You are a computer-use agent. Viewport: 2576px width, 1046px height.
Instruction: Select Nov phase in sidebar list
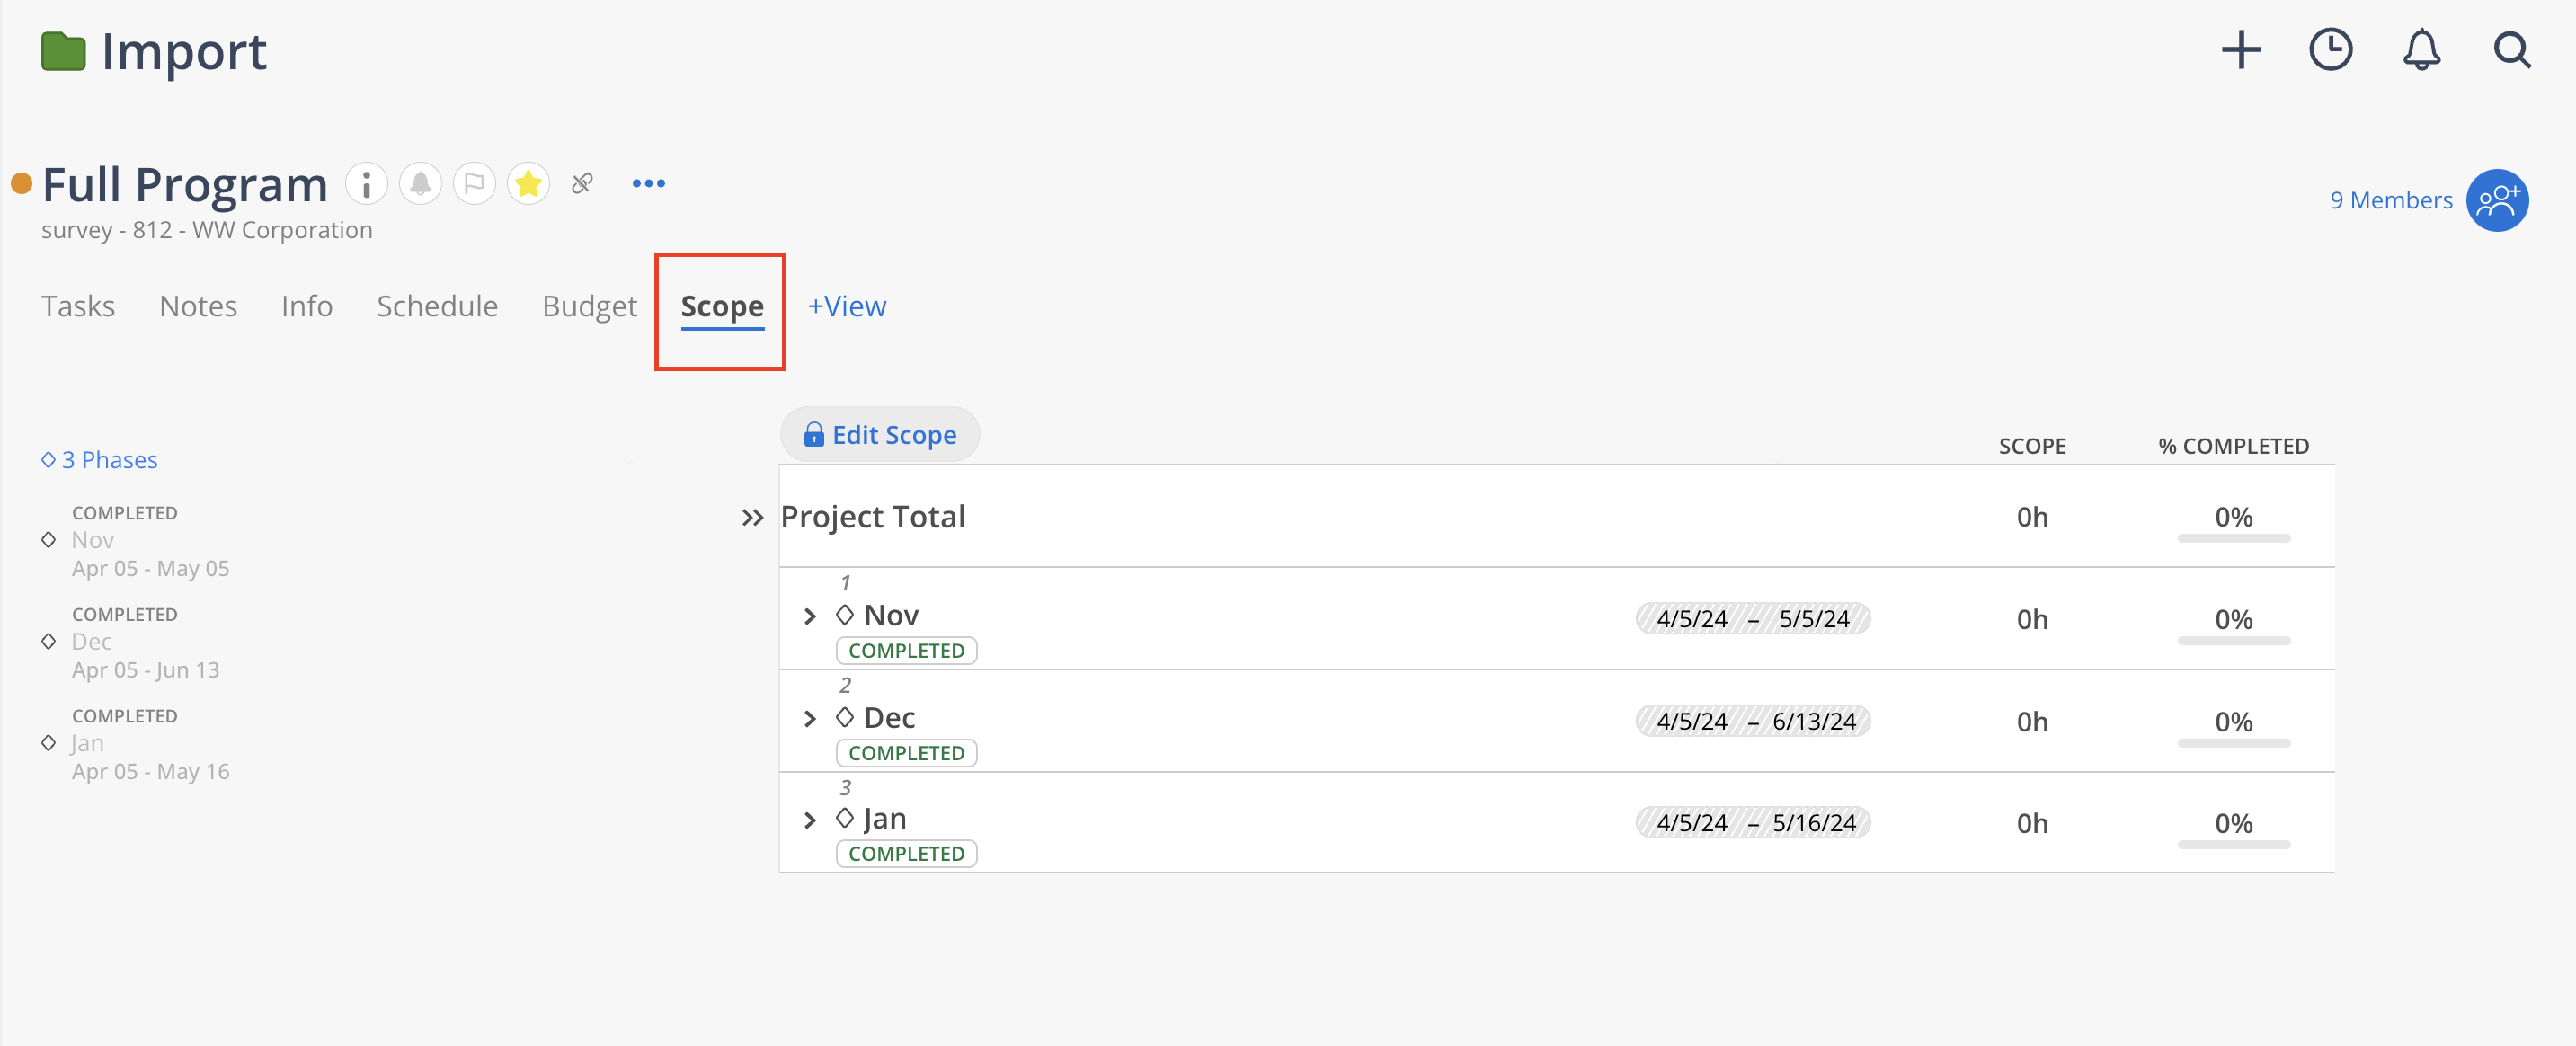pyautogui.click(x=92, y=540)
